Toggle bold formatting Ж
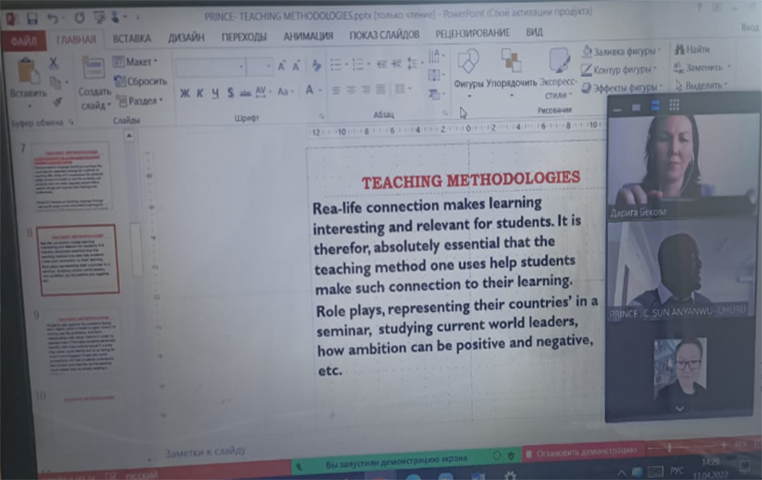Viewport: 762px width, 480px height. pyautogui.click(x=185, y=92)
